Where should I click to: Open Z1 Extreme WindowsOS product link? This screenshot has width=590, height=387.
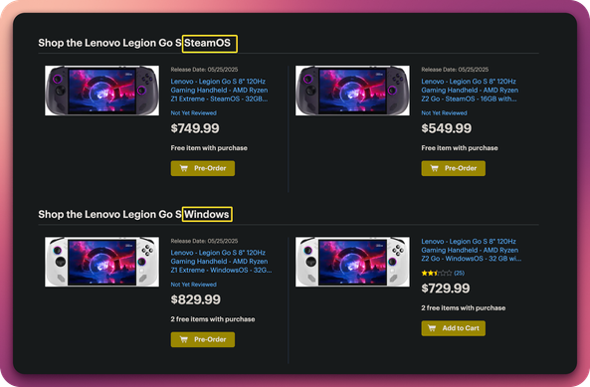pyautogui.click(x=221, y=262)
